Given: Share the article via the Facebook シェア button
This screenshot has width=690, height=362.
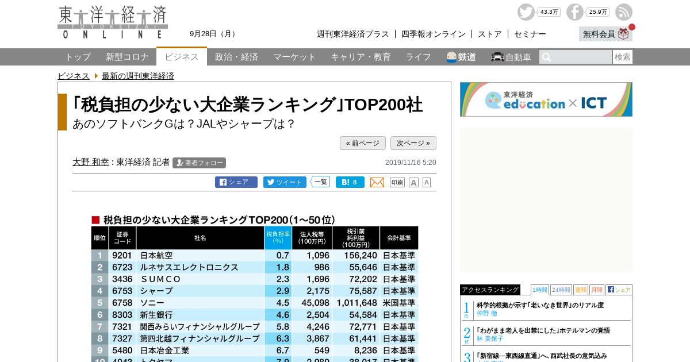Looking at the screenshot, I should 236,182.
